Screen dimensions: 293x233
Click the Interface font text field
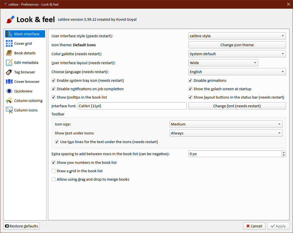(132, 106)
